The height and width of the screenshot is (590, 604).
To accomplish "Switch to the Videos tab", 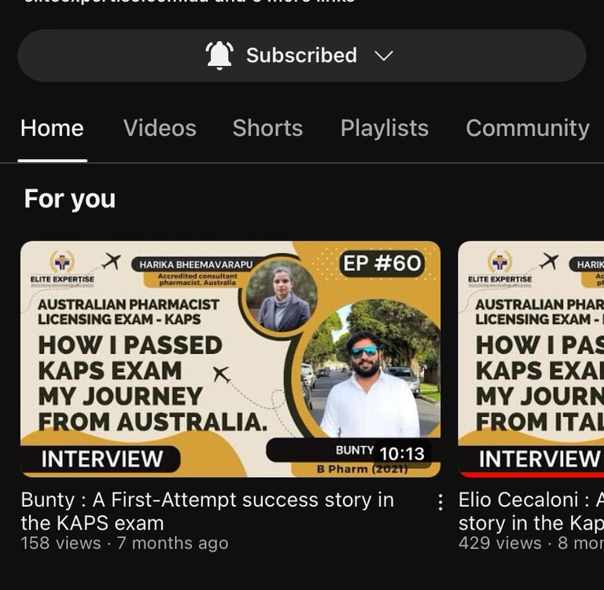I will [160, 128].
